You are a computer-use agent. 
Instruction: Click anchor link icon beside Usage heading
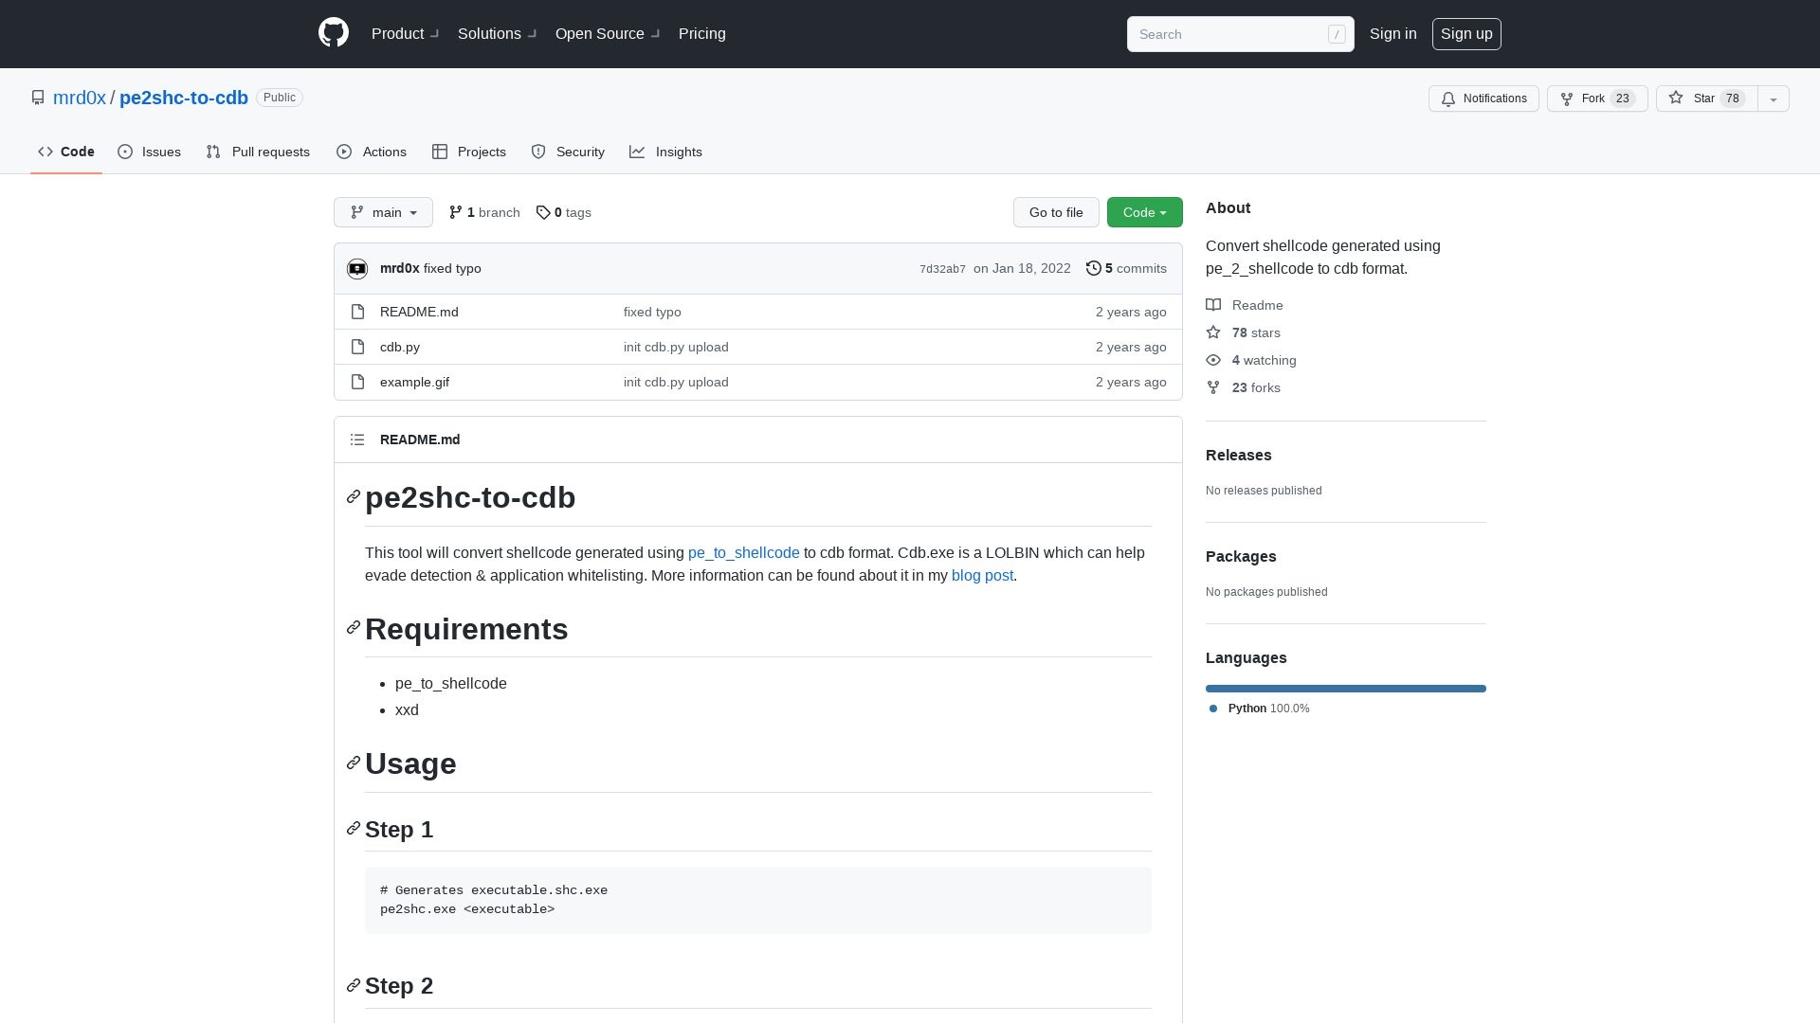354,763
